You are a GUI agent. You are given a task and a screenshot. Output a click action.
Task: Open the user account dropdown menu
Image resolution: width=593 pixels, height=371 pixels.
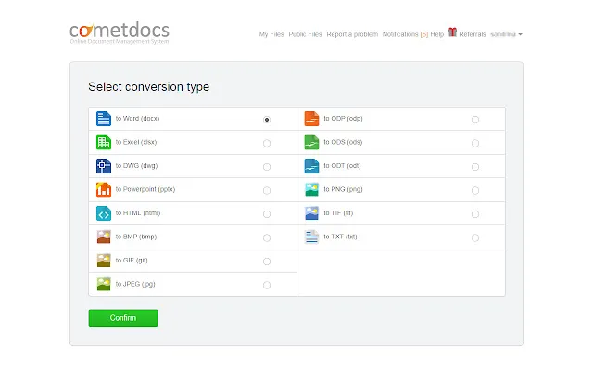point(506,34)
